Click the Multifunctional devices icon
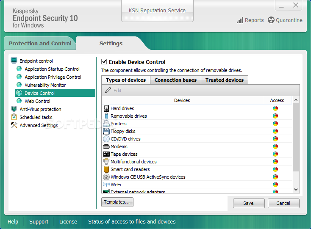311x229 pixels. coord(106,162)
